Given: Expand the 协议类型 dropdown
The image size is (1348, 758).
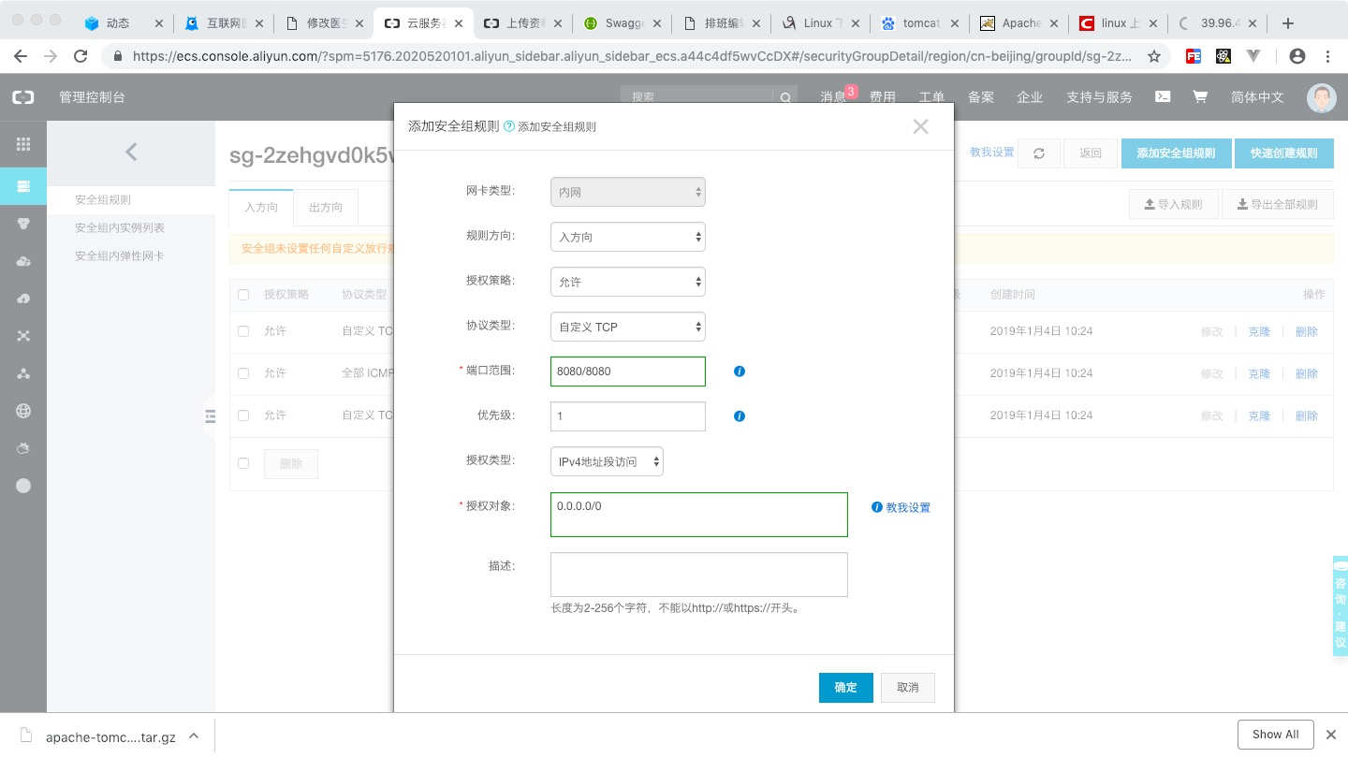Looking at the screenshot, I should click(x=627, y=327).
